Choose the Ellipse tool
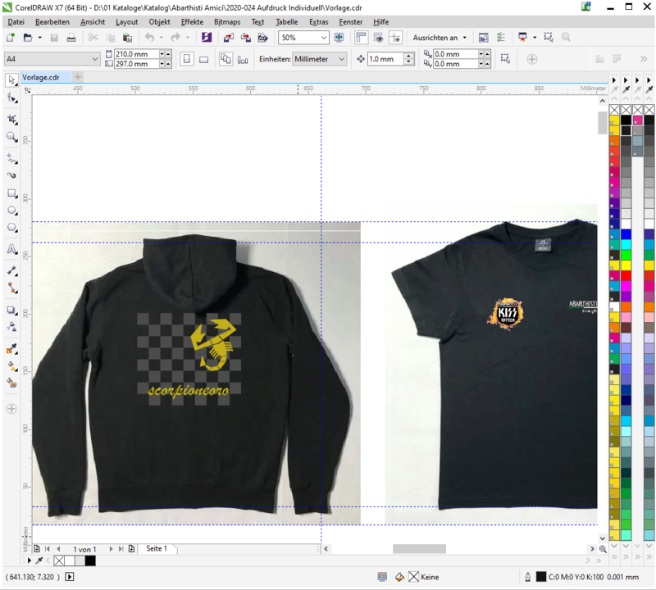The width and height of the screenshot is (656, 590). [x=11, y=211]
